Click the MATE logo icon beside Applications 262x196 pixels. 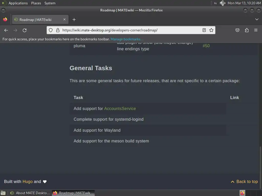pos(4,3)
